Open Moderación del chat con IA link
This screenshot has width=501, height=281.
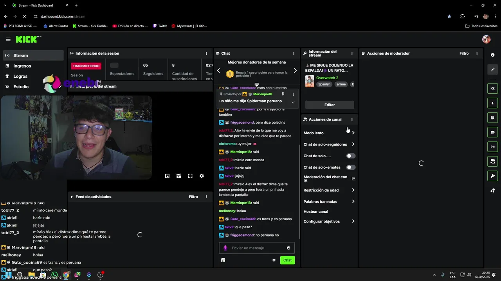[x=329, y=179]
